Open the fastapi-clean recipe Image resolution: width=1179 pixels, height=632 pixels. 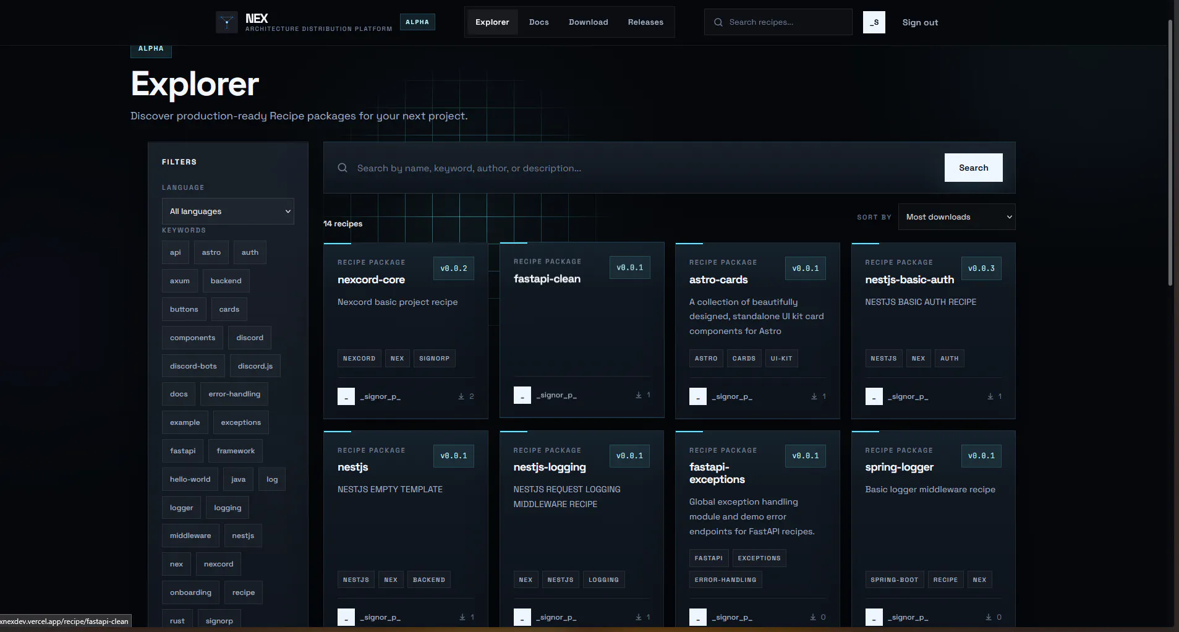pos(547,279)
